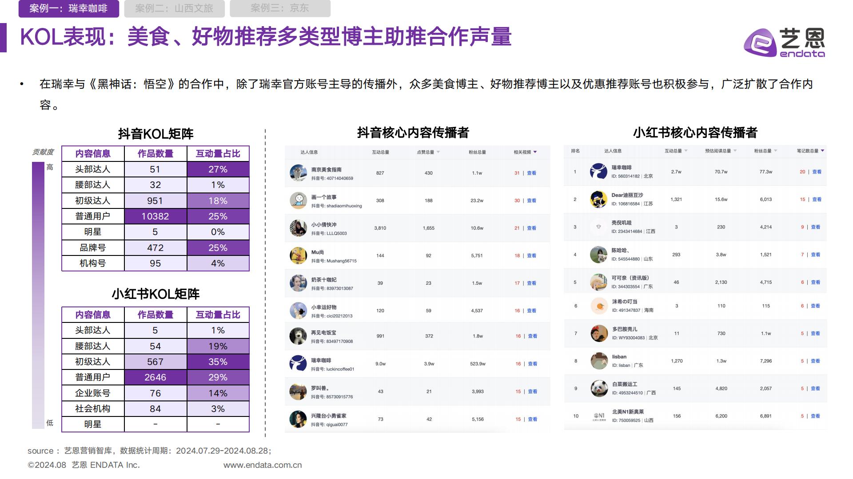This screenshot has width=853, height=479.
Task: Click avatar of 小小倩快冲
Action: click(x=298, y=228)
